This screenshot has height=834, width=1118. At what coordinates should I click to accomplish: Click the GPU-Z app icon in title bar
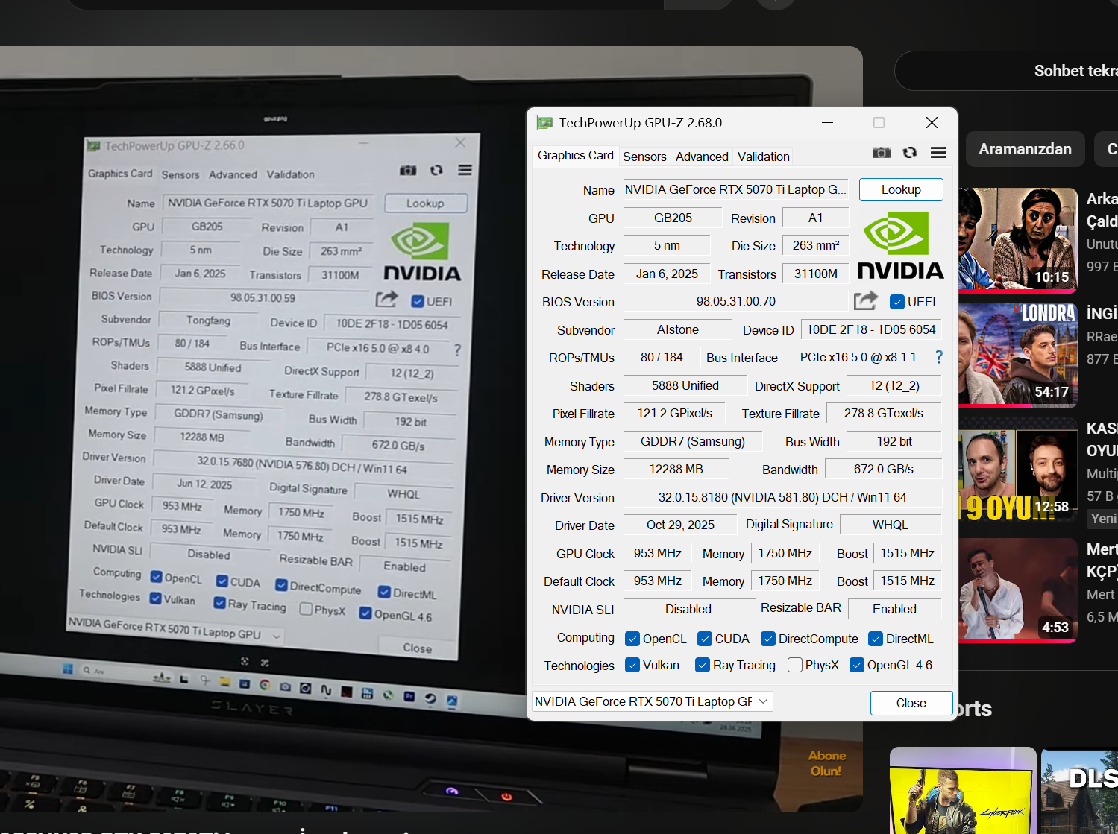click(x=544, y=123)
